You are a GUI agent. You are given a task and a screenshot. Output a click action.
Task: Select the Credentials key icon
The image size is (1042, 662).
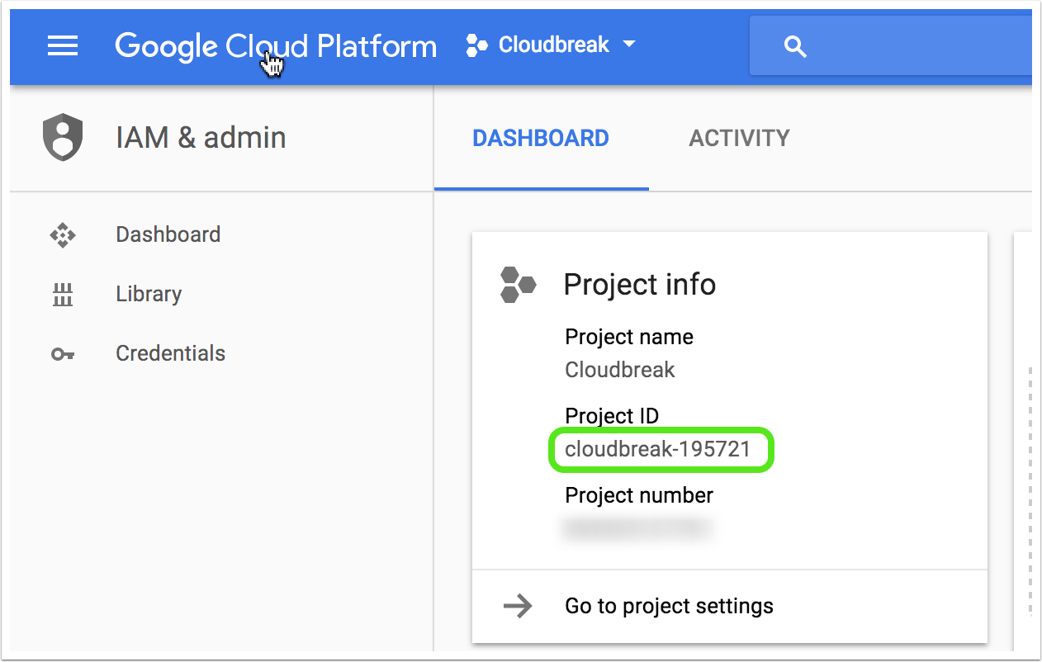[x=62, y=353]
